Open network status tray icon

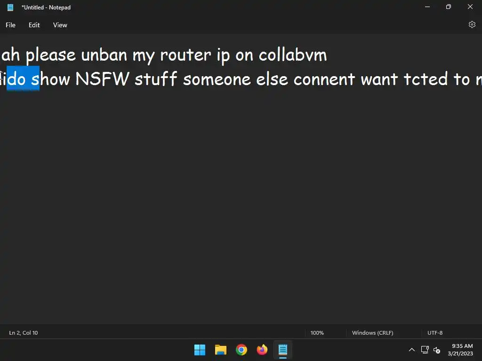(425, 350)
